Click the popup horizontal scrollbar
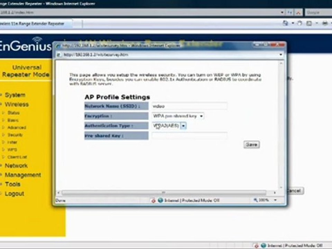 pyautogui.click(x=164, y=193)
